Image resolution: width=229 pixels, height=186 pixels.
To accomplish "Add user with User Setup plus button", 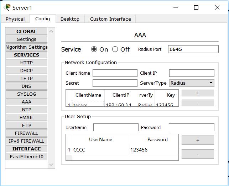I will 198,140.
